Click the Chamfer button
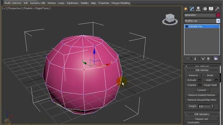This screenshot has width=223, height=125. (192, 85)
